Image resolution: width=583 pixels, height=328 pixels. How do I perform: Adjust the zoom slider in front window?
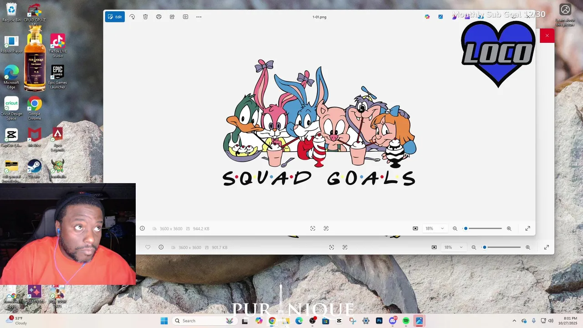tap(483, 229)
